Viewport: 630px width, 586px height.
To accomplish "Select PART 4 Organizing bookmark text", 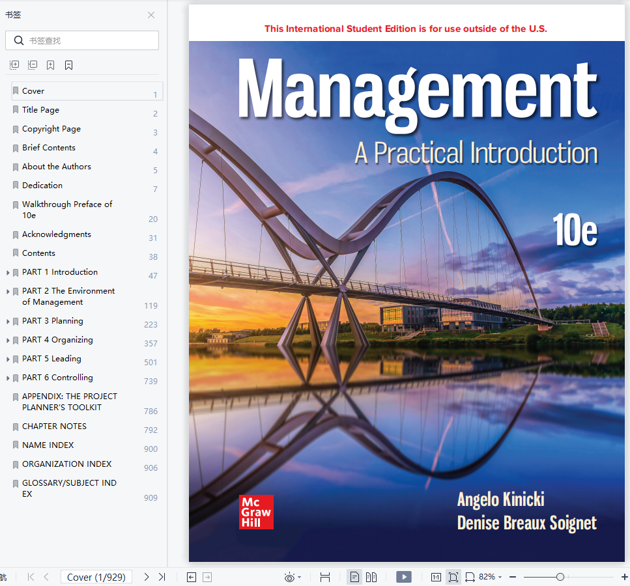I will coord(57,340).
